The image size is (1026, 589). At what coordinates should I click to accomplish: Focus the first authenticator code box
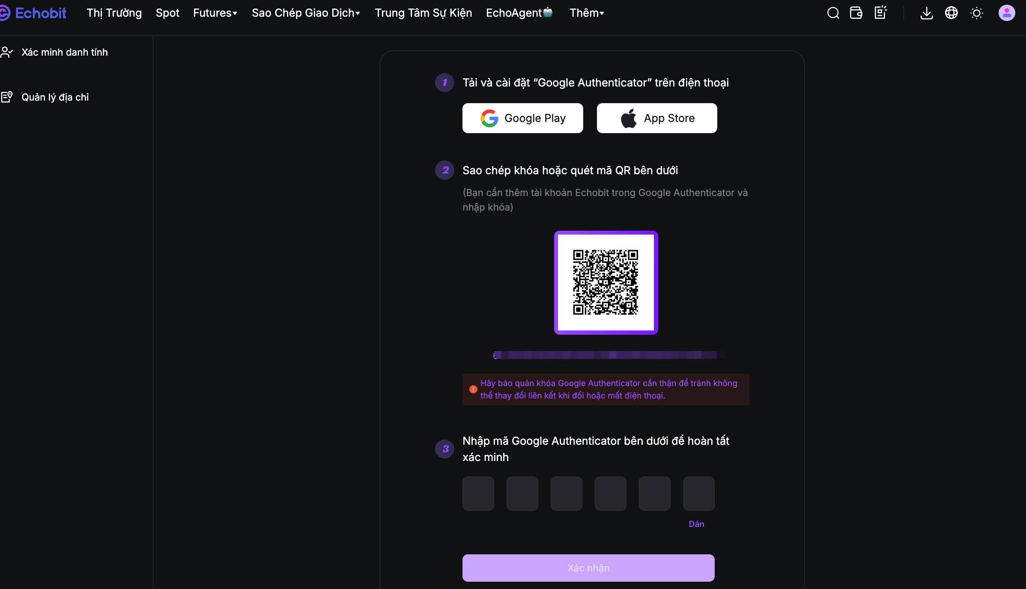(x=478, y=494)
